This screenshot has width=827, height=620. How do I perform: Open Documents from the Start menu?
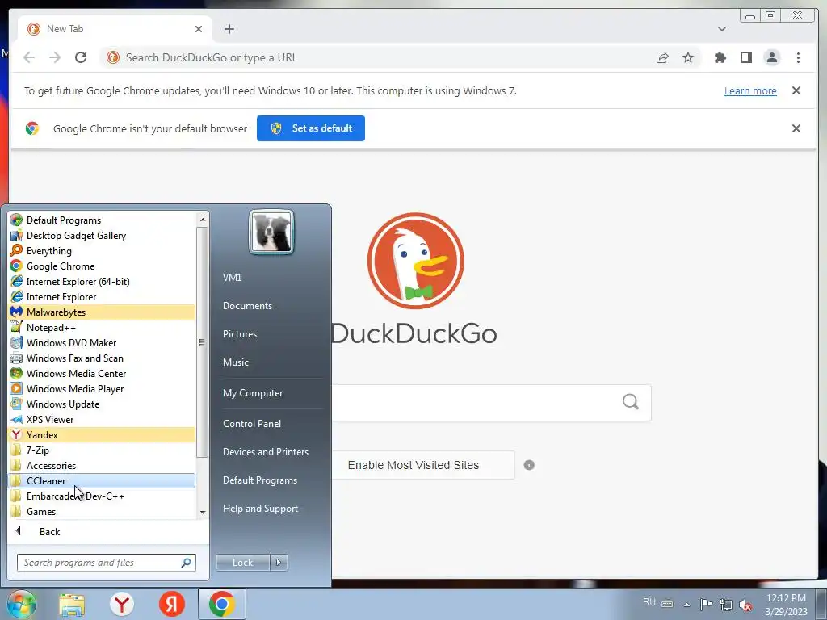[x=247, y=306]
